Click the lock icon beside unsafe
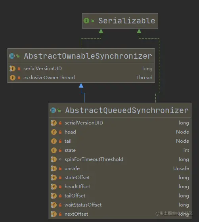The height and width of the screenshot is (222, 199). [x=60, y=168]
